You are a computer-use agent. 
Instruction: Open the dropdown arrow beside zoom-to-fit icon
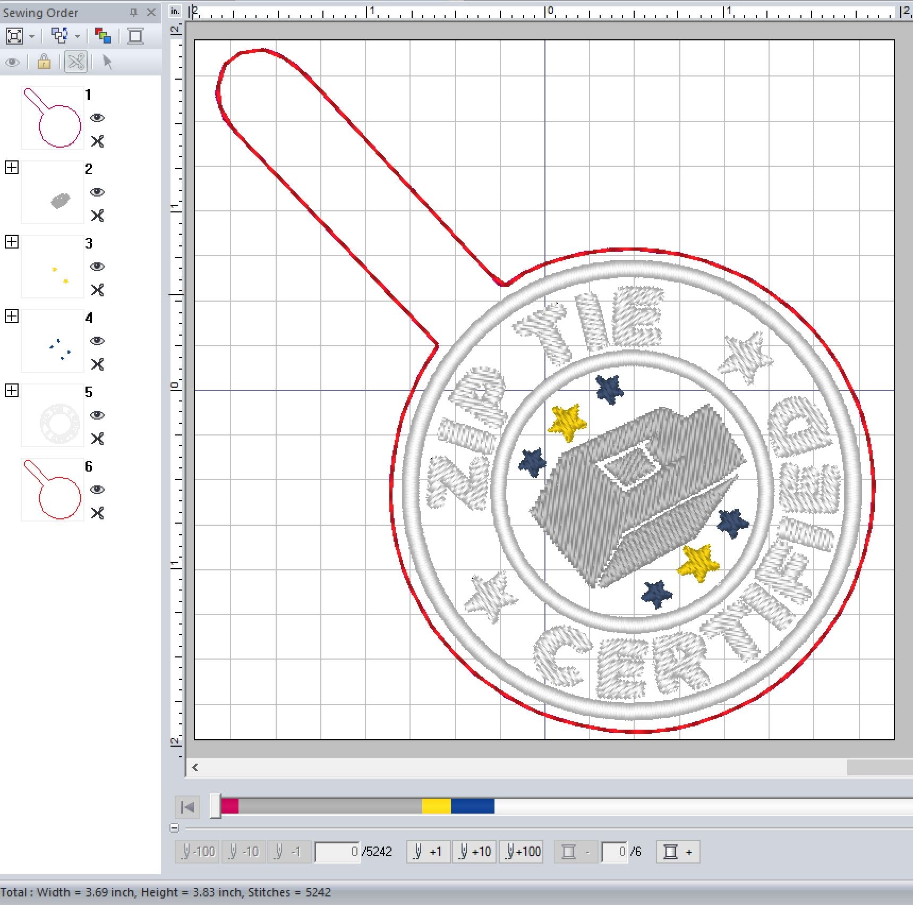(x=32, y=37)
